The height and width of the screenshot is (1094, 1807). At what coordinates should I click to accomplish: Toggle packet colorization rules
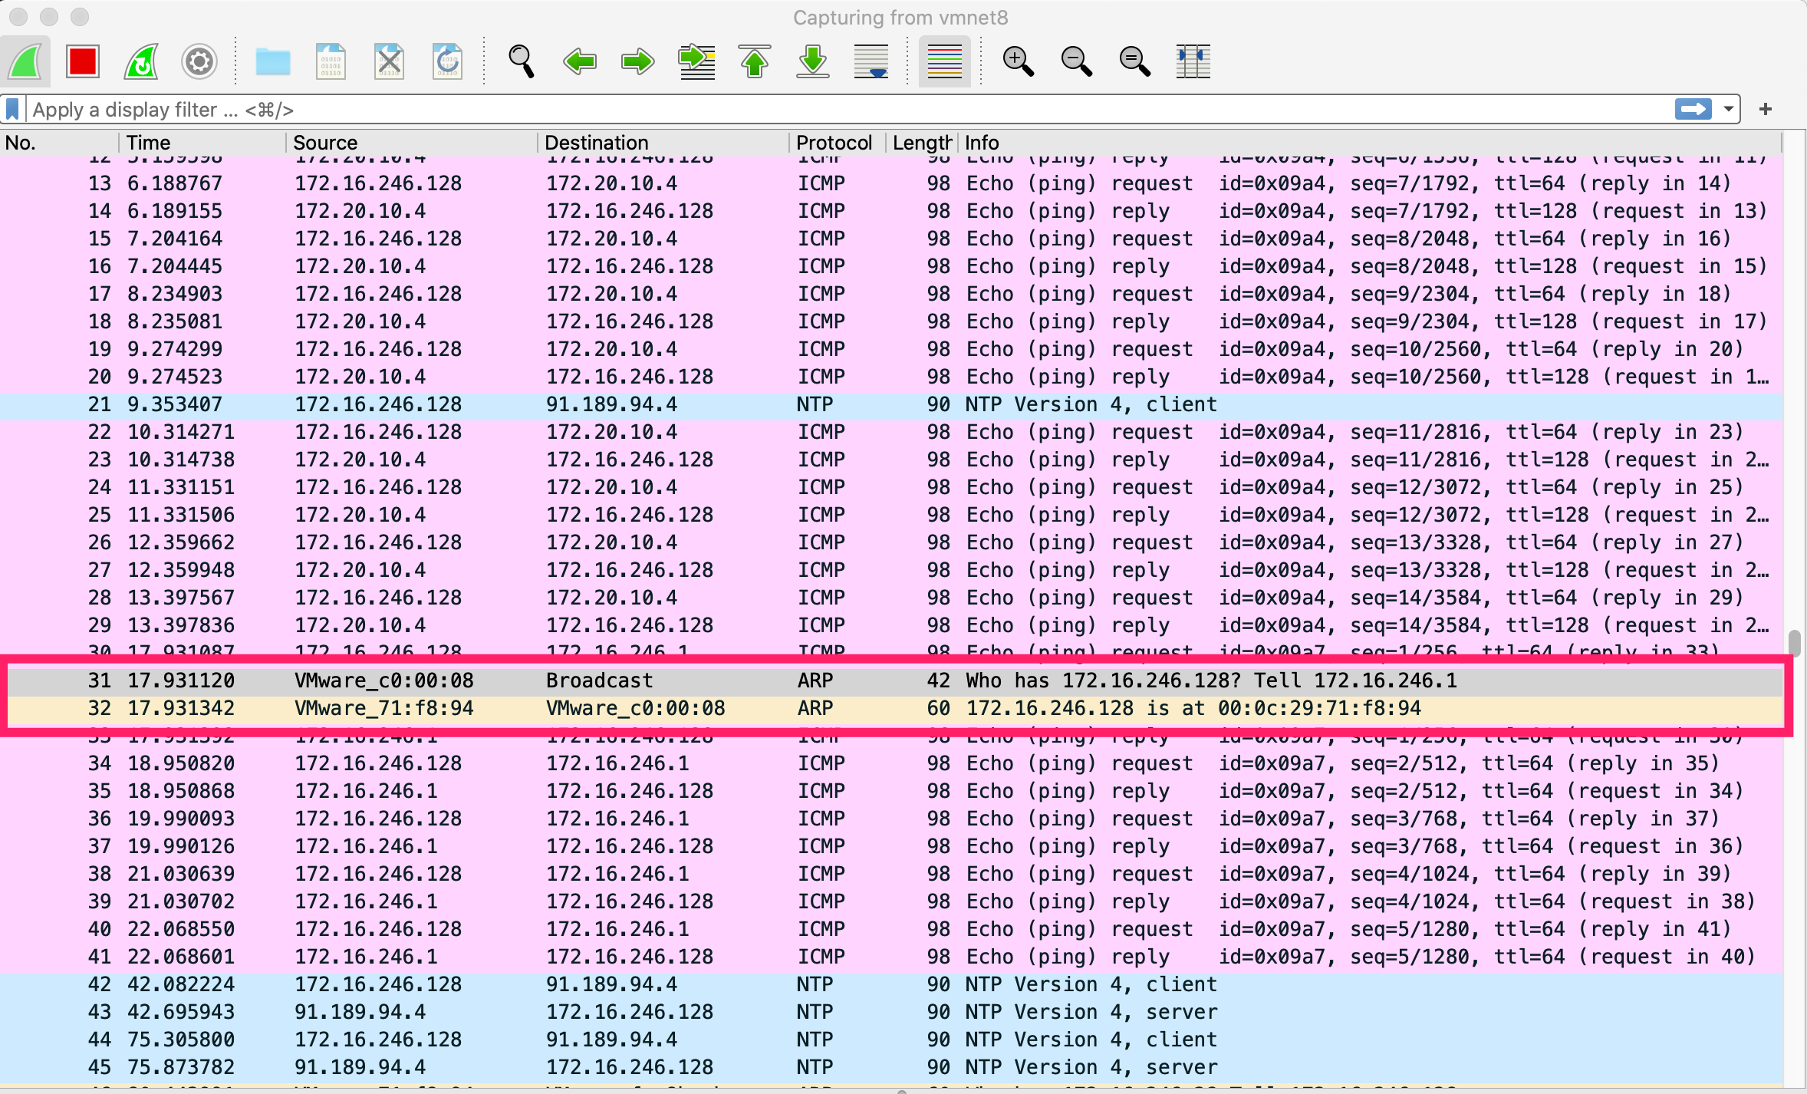pyautogui.click(x=945, y=61)
